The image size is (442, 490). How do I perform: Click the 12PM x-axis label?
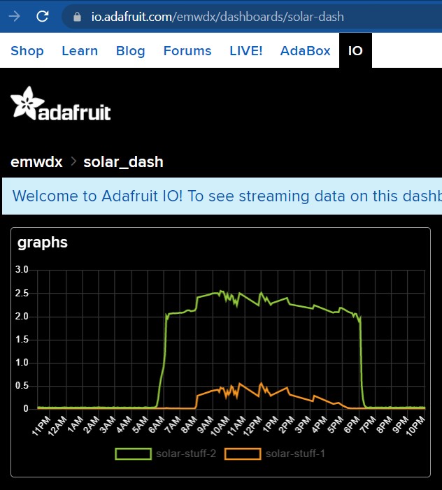pyautogui.click(x=253, y=426)
